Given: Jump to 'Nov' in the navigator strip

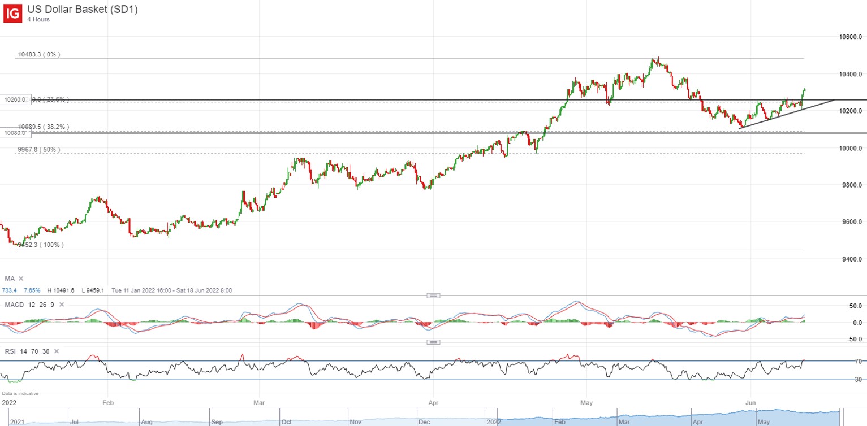Looking at the screenshot, I should tap(355, 421).
